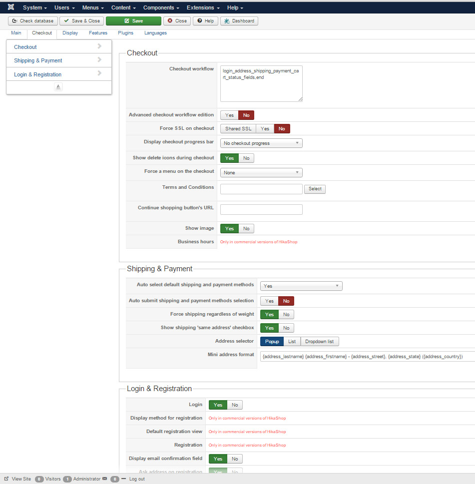Jump to Login & Registration section in sidebar
This screenshot has width=475, height=484.
58,74
